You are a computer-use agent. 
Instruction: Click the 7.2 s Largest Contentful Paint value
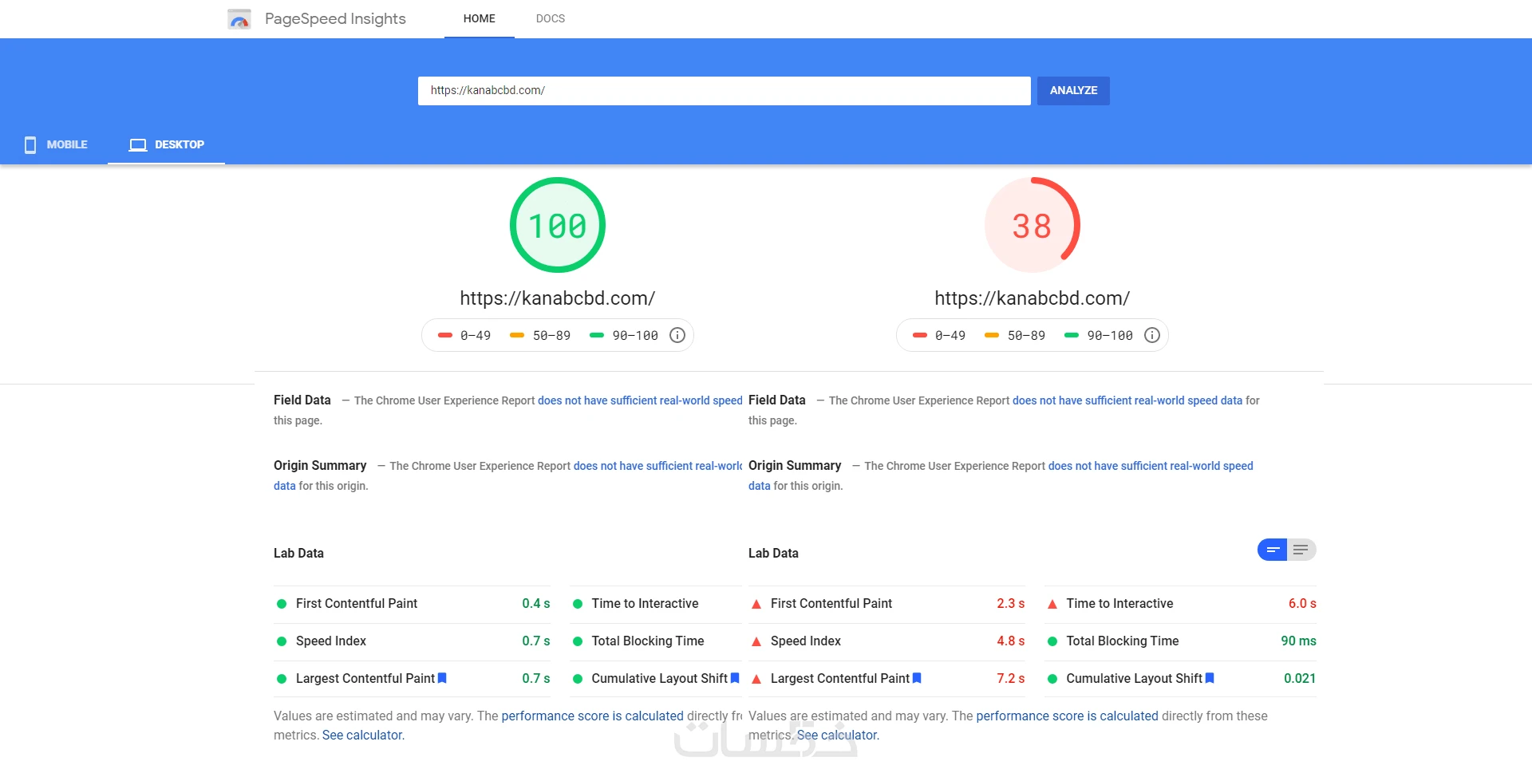[1010, 678]
